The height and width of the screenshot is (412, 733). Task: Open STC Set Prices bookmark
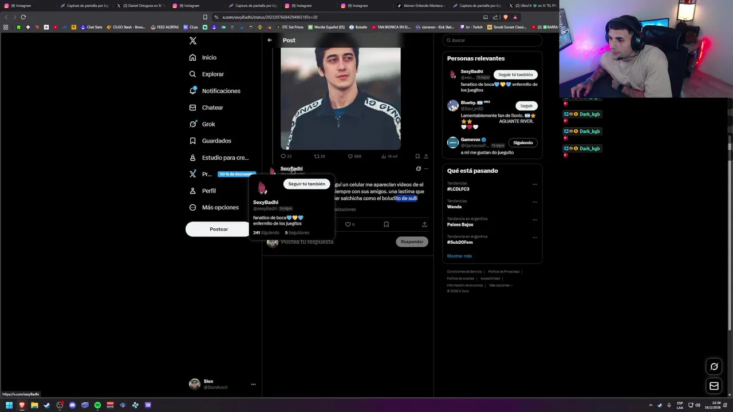pos(290,27)
